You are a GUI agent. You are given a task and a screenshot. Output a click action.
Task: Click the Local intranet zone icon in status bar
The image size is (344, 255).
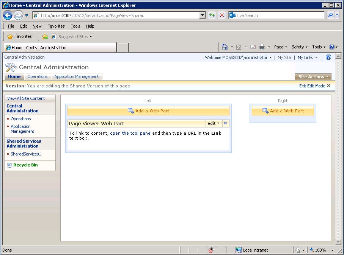239,250
